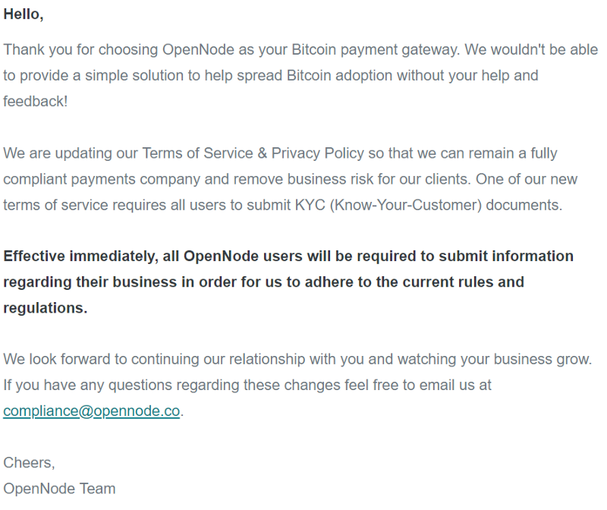Screen dimensions: 607x510
Task: Click the word feedback! in opening paragraph
Action: [x=36, y=102]
